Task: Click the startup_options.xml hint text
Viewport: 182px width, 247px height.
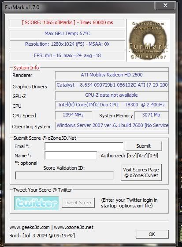Action: [x=129, y=203]
